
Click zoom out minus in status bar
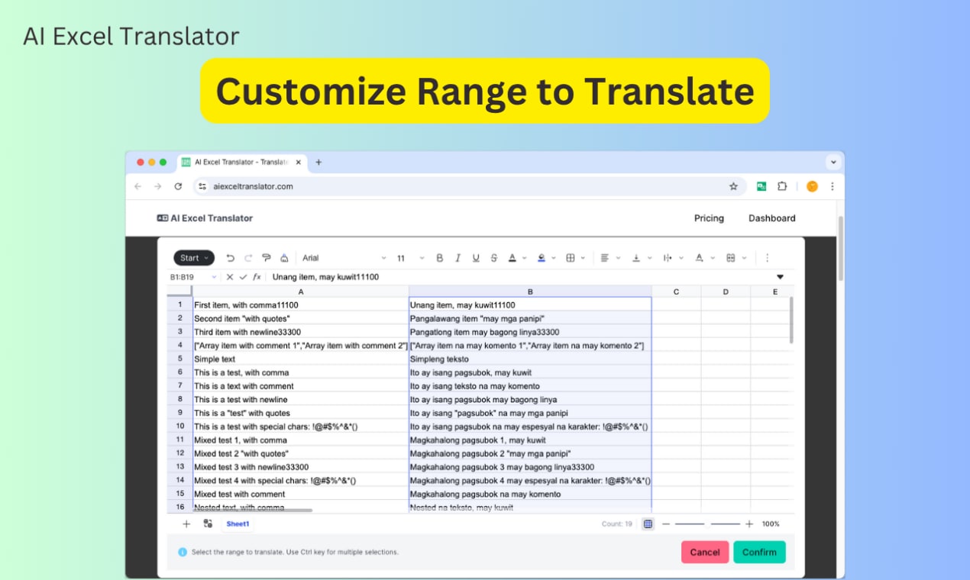coord(666,524)
